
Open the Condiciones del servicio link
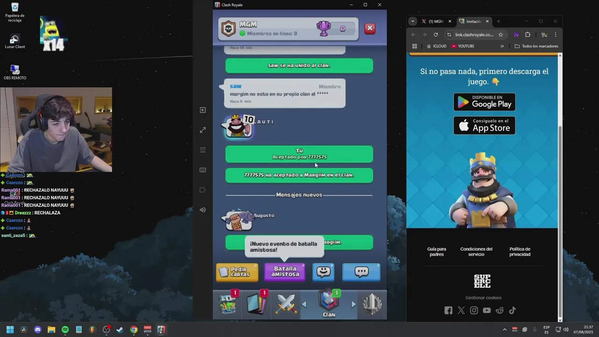476,252
